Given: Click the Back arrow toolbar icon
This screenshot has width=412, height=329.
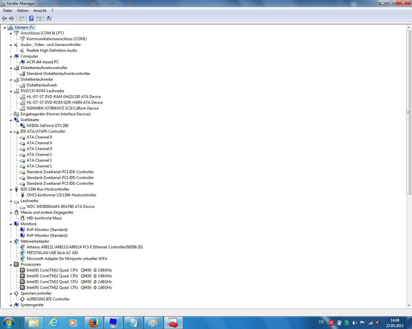Looking at the screenshot, I should pyautogui.click(x=4, y=18).
